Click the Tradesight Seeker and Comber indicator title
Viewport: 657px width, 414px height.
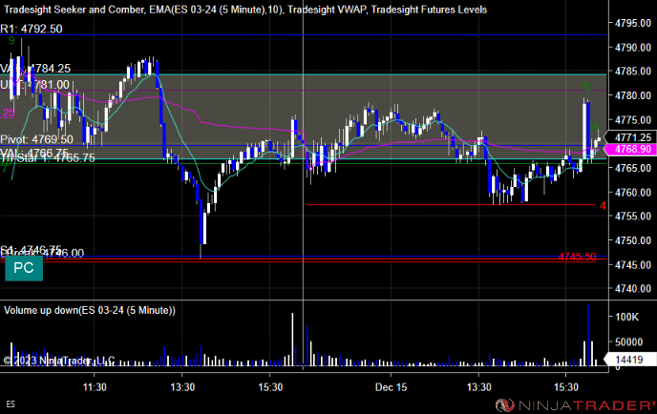(74, 10)
